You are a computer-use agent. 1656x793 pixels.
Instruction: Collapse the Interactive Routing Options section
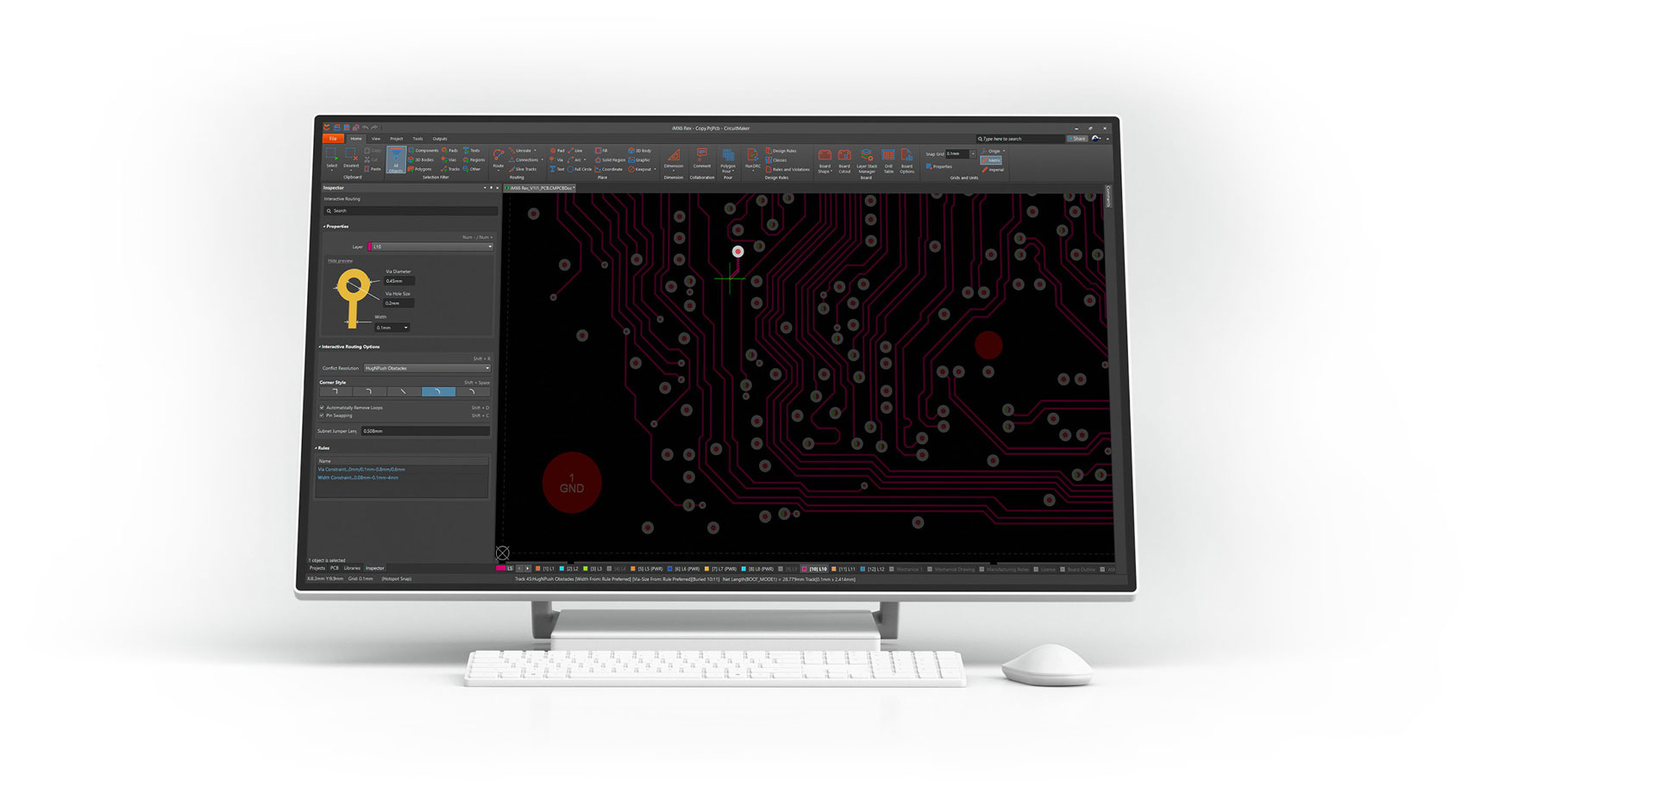[320, 347]
